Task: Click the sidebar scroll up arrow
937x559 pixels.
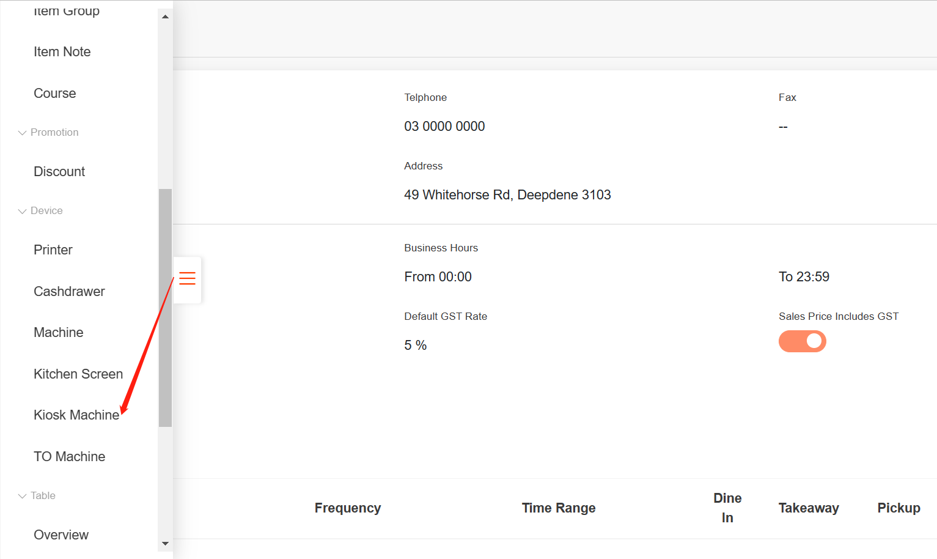Action: click(165, 17)
